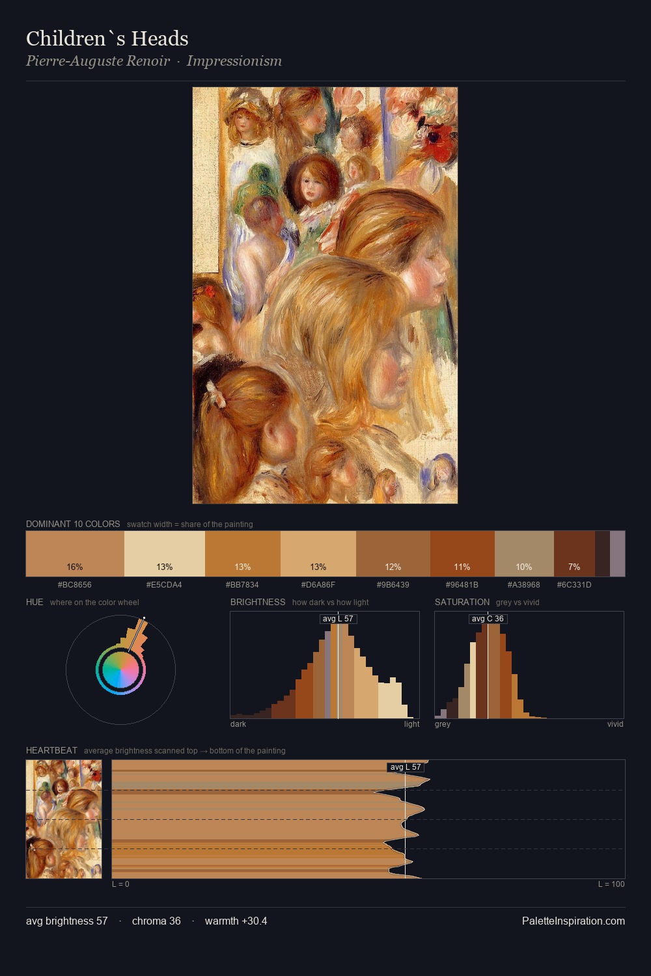The height and width of the screenshot is (976, 651).
Task: Click the hex code #96481B label
Action: [x=462, y=585]
